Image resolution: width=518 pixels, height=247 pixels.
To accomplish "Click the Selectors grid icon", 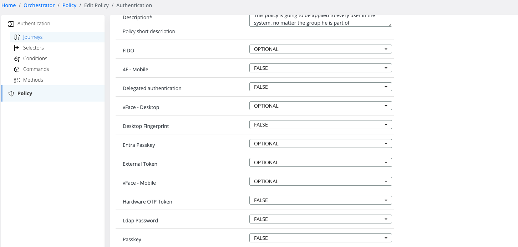I will coord(16,48).
